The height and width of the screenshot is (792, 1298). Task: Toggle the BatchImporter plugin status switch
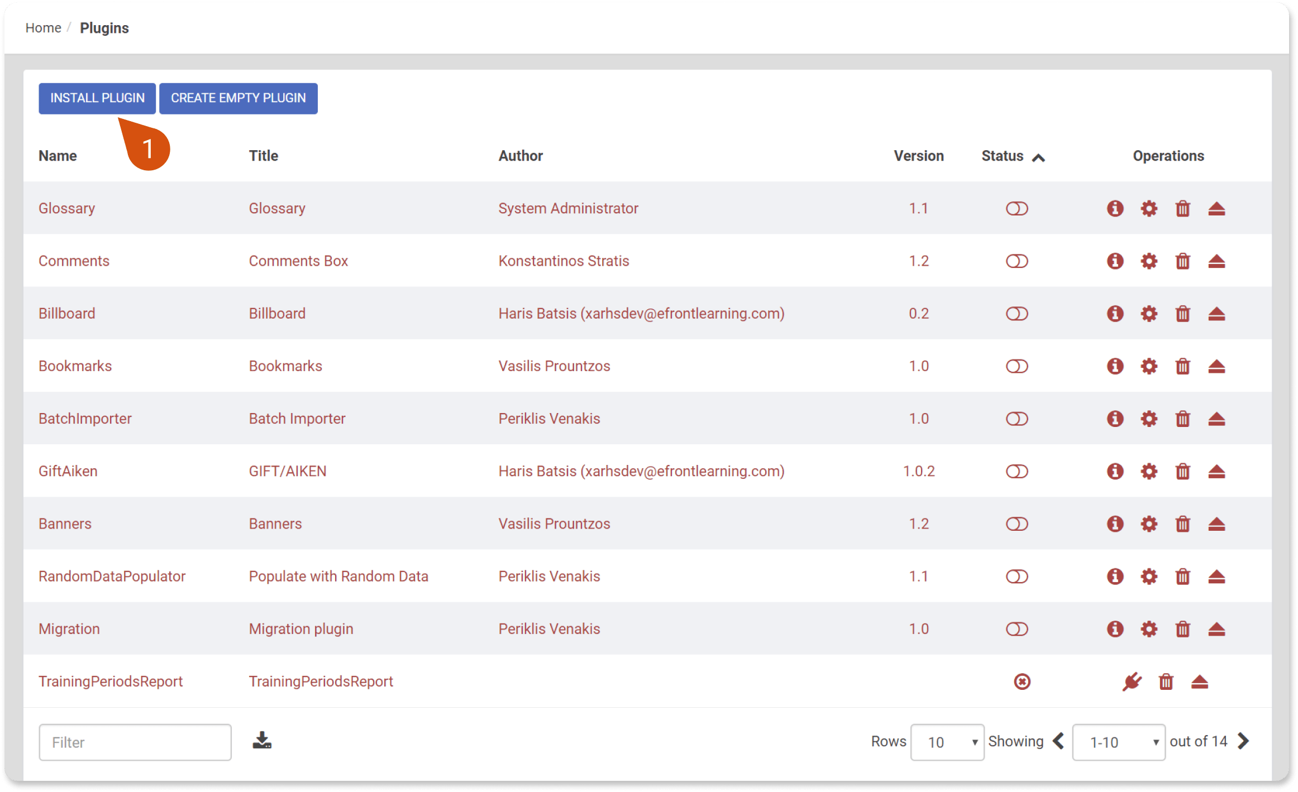(x=1017, y=419)
